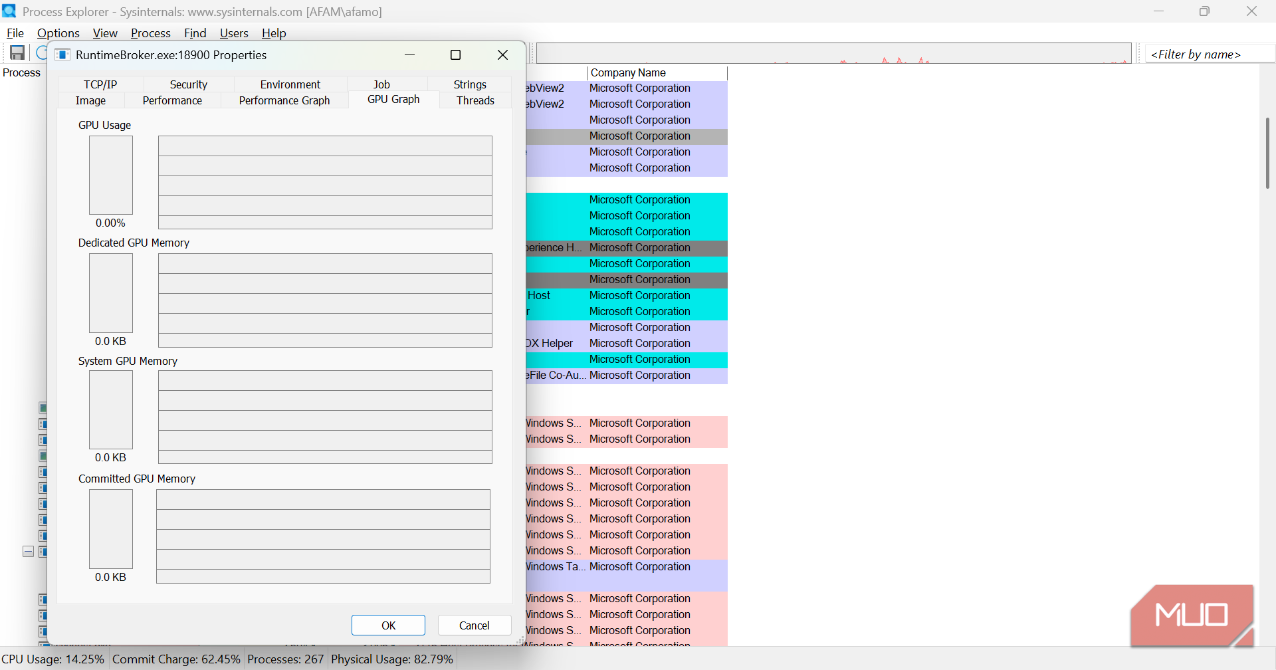1276x670 pixels.
Task: Select Microsoft Corporation in the DX Helper row
Action: (x=640, y=344)
